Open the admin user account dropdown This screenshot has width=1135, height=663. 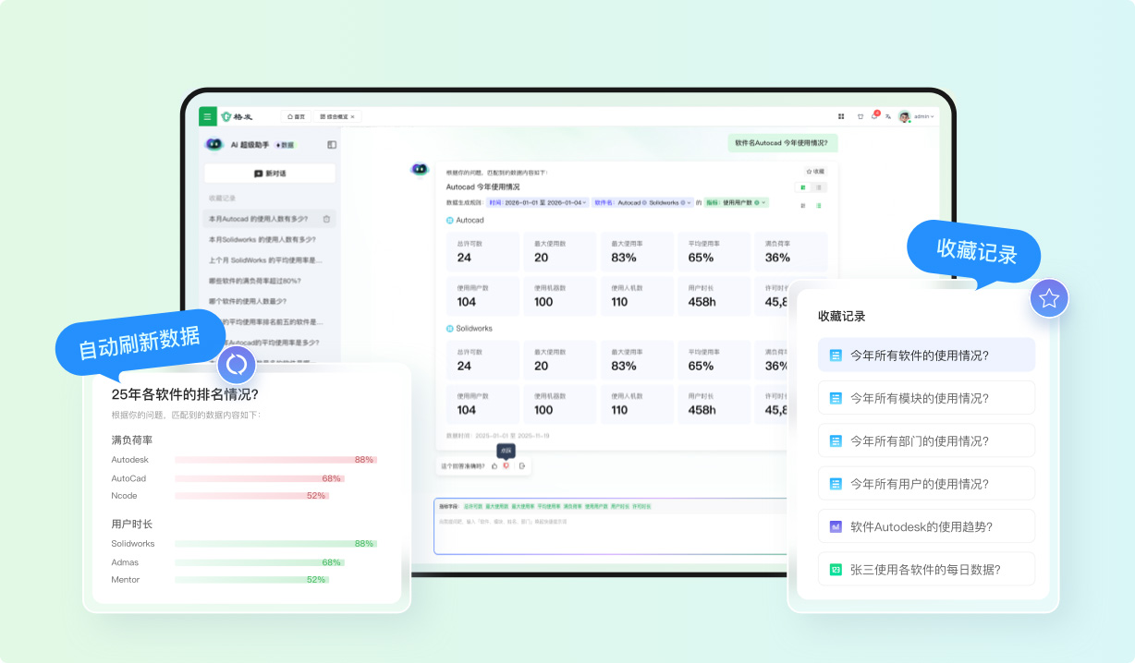coord(916,116)
